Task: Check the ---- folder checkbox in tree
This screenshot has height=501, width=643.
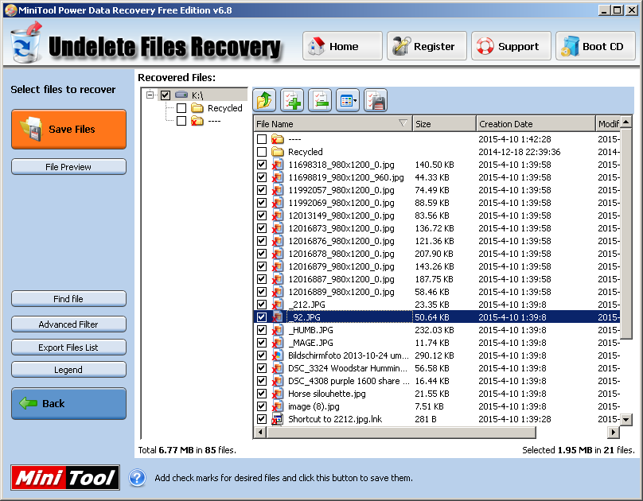Action: tap(181, 121)
